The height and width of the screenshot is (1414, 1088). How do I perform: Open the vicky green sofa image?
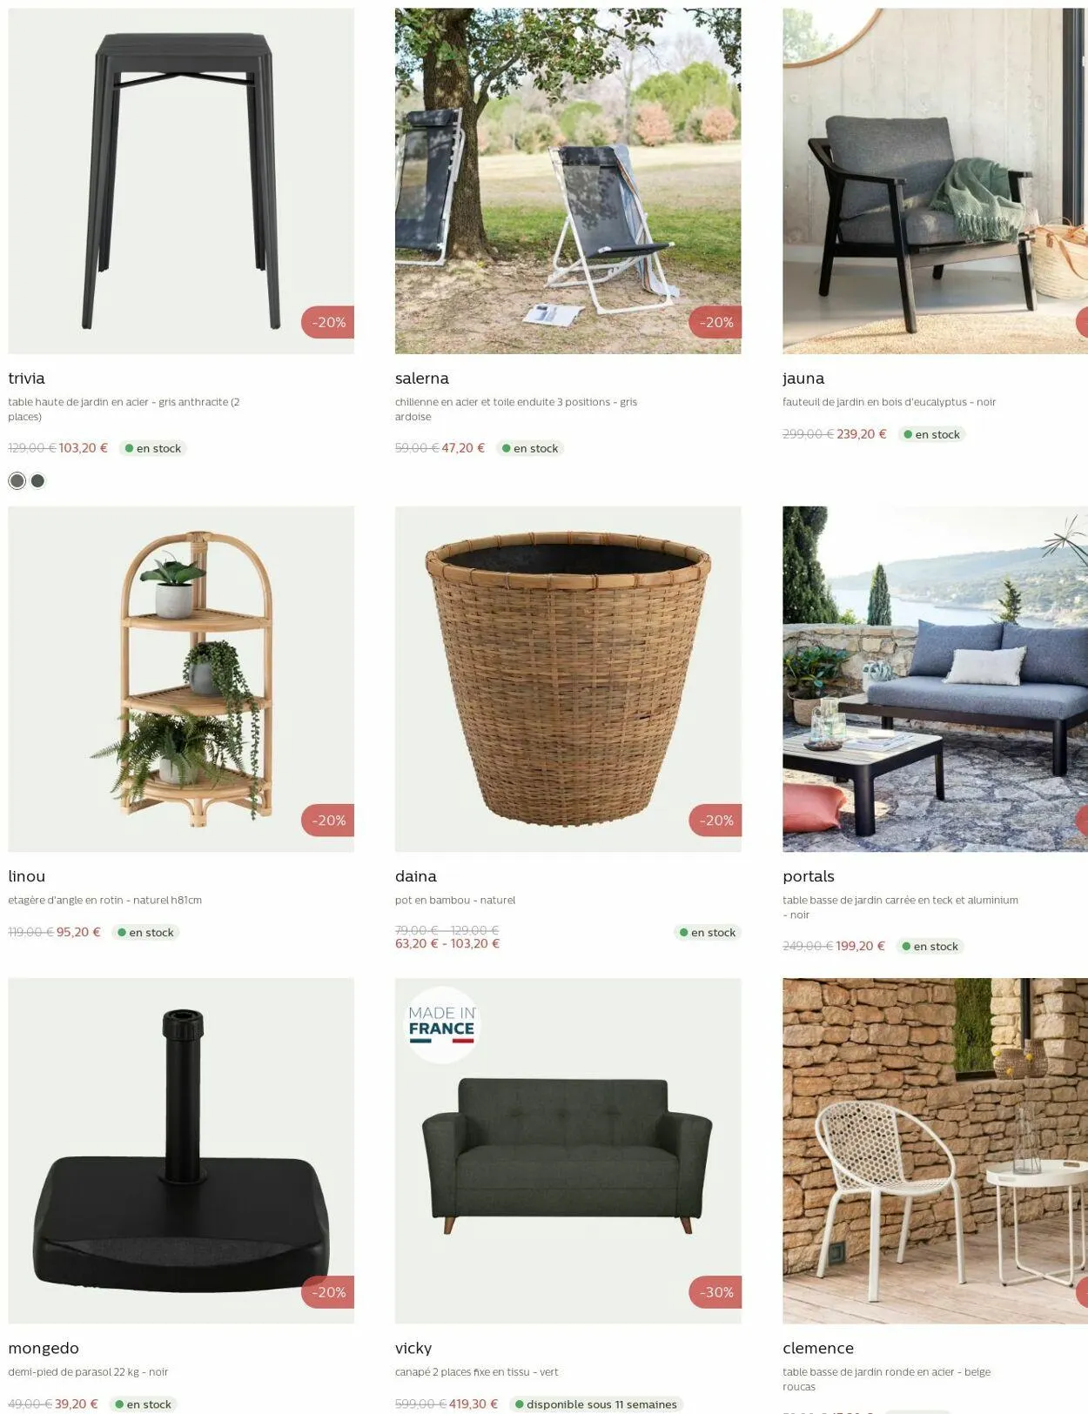click(568, 1150)
